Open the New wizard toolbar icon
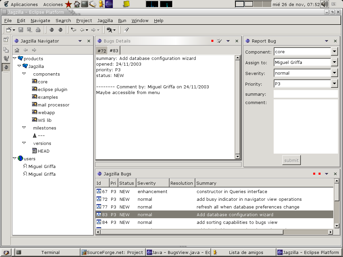This screenshot has width=343, height=257. pos(9,30)
